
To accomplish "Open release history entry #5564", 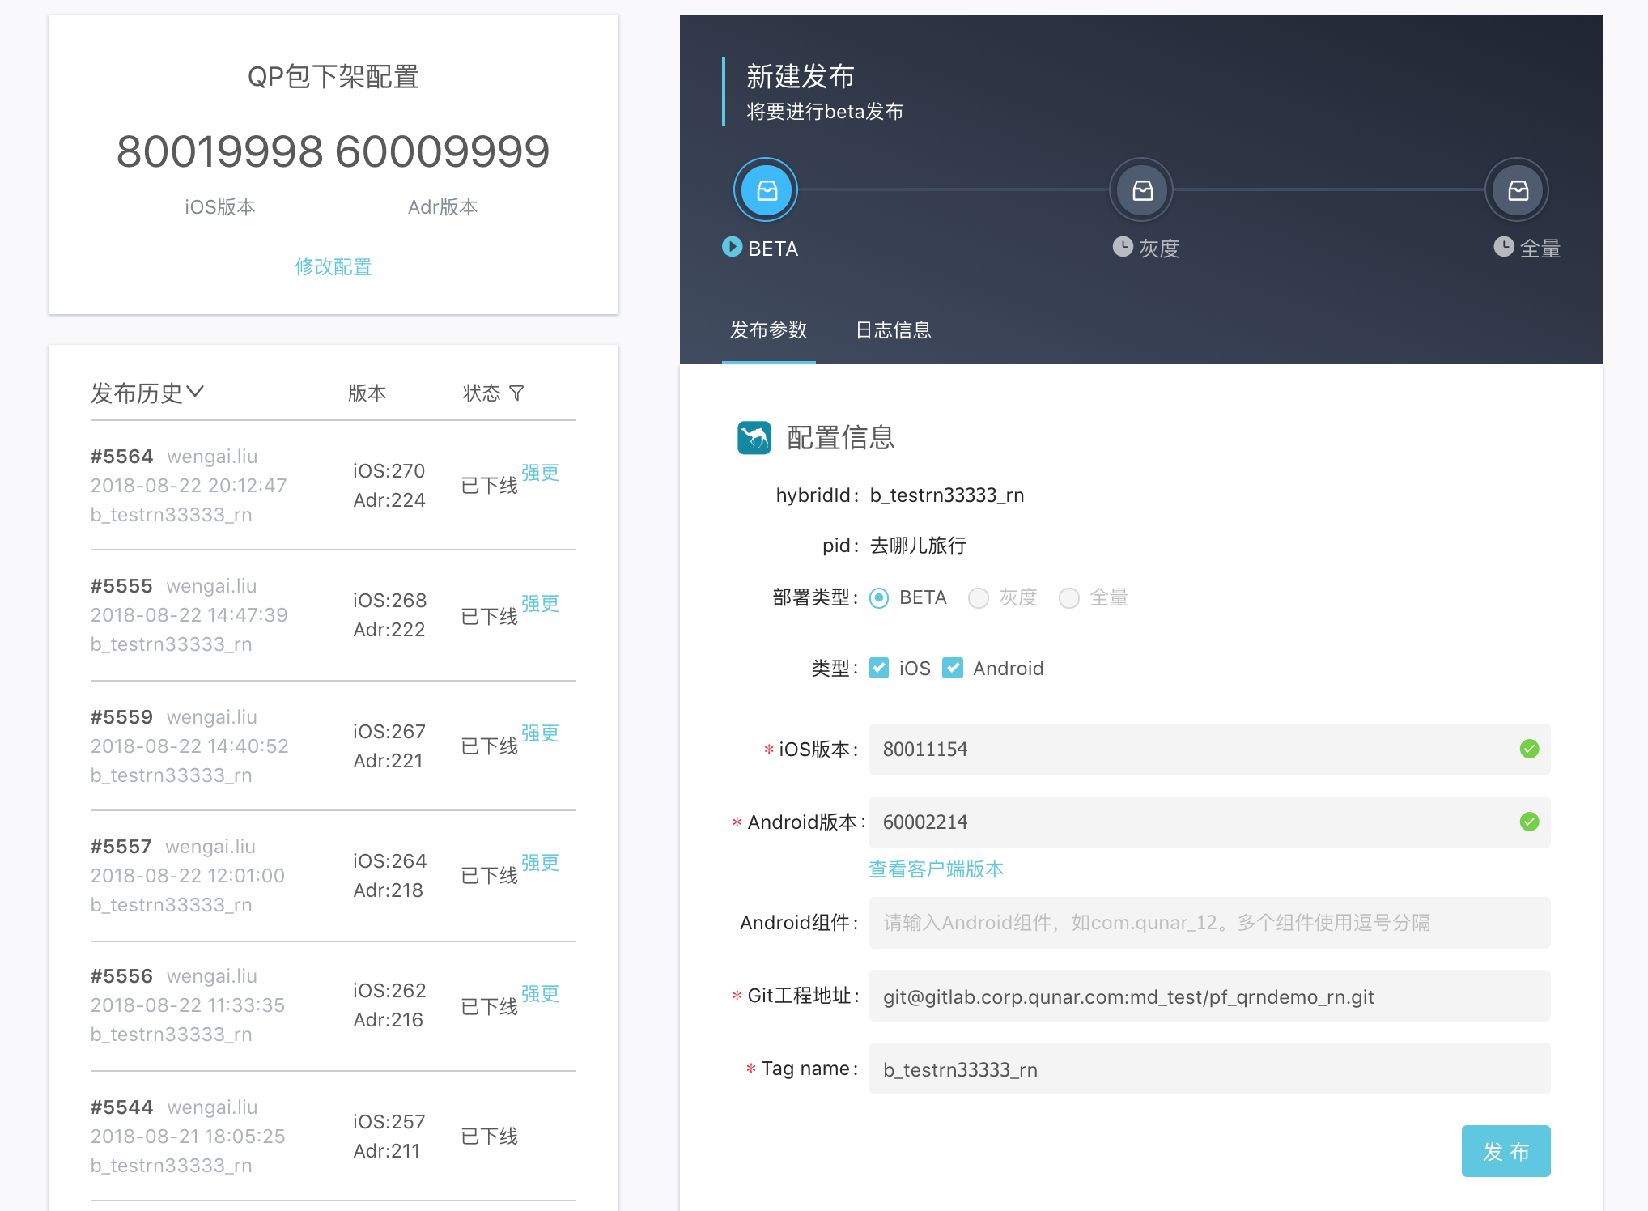I will pyautogui.click(x=333, y=486).
